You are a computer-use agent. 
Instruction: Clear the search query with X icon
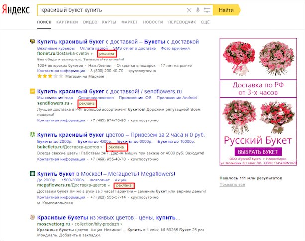[189, 10]
